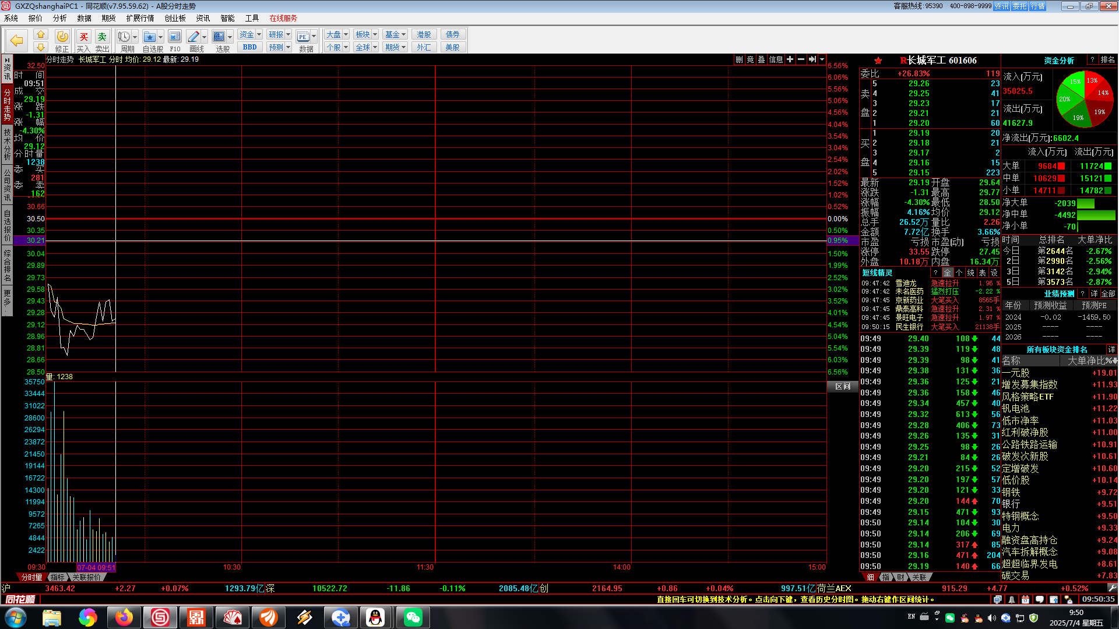Image resolution: width=1119 pixels, height=629 pixels.
Task: Open the F10 company info icon
Action: click(x=174, y=37)
